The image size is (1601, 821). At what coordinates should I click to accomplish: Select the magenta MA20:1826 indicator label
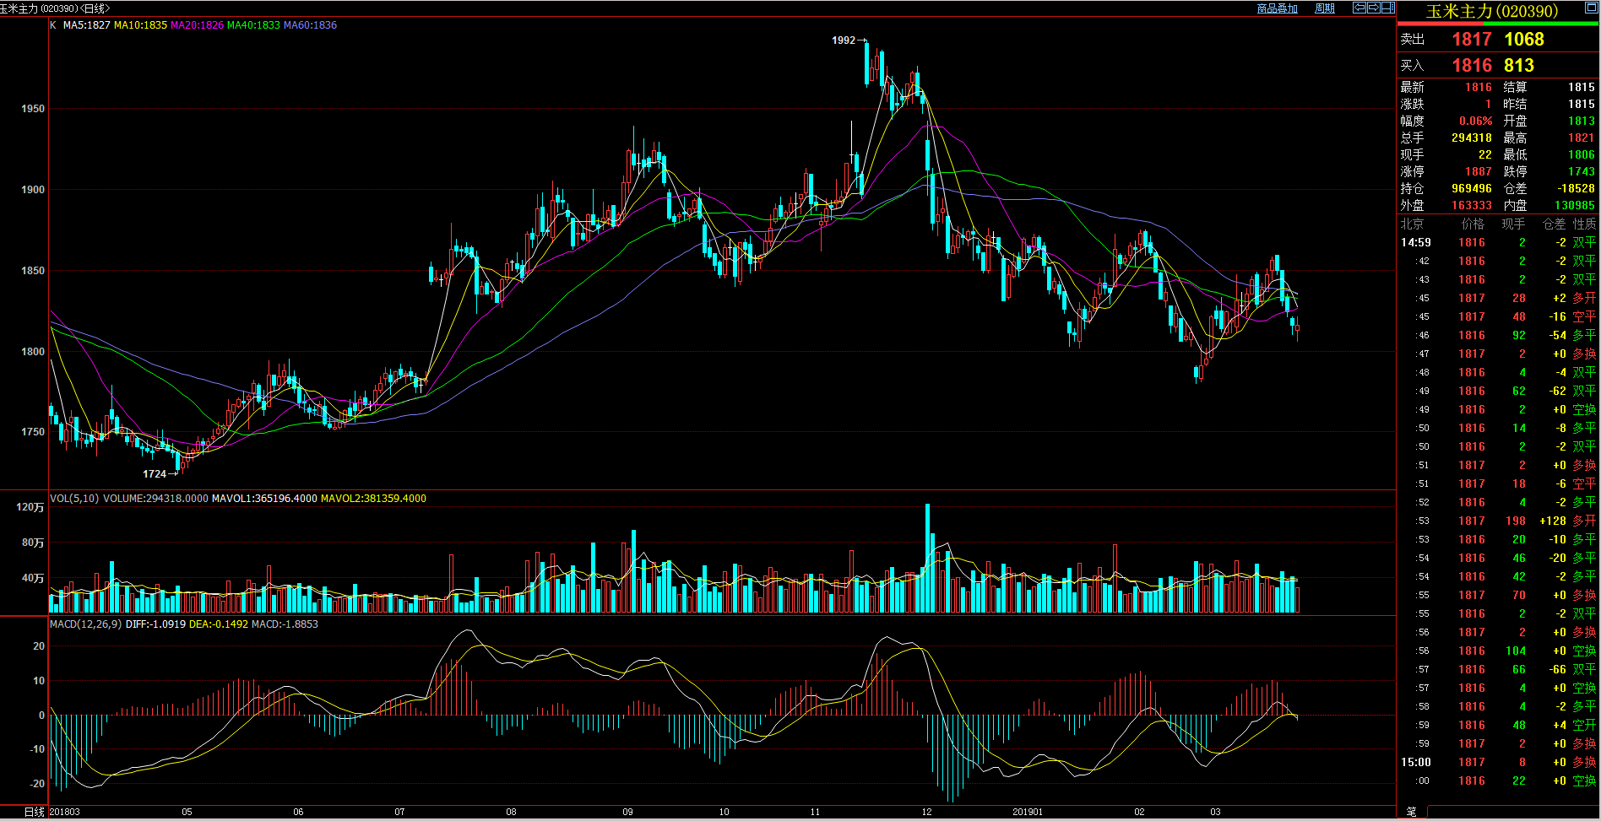pos(197,25)
